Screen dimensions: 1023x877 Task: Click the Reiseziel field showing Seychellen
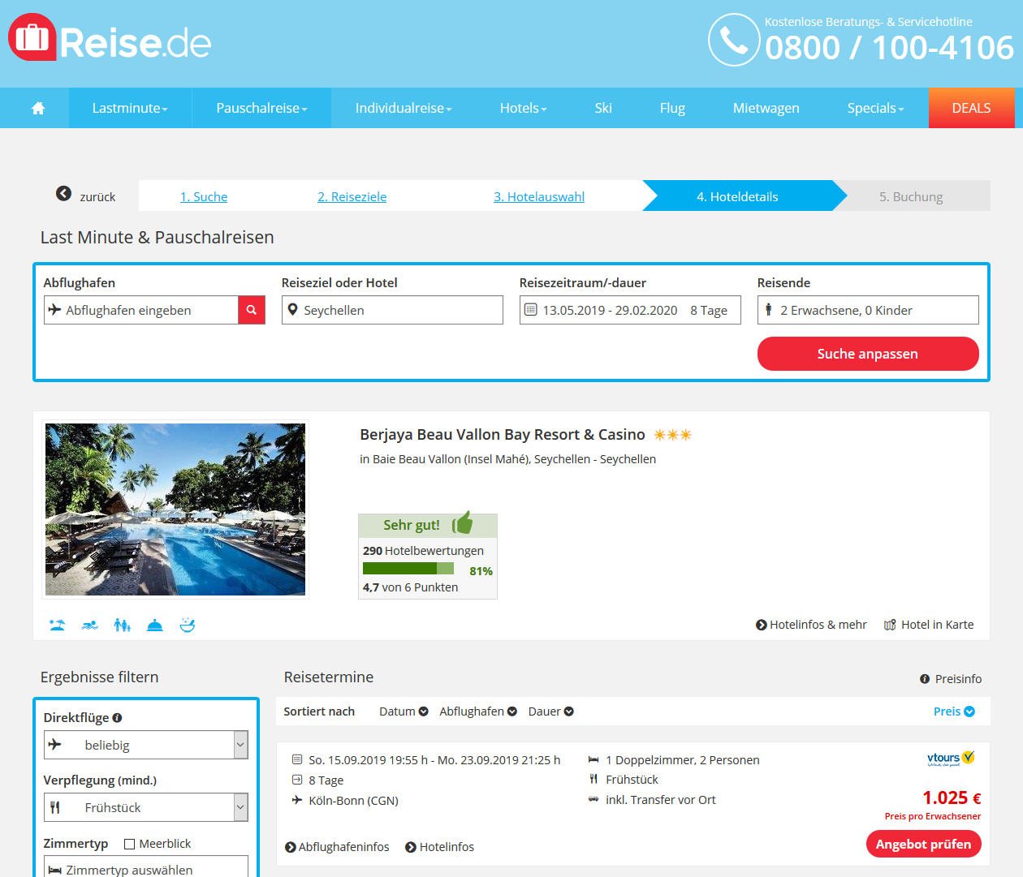[x=392, y=310]
